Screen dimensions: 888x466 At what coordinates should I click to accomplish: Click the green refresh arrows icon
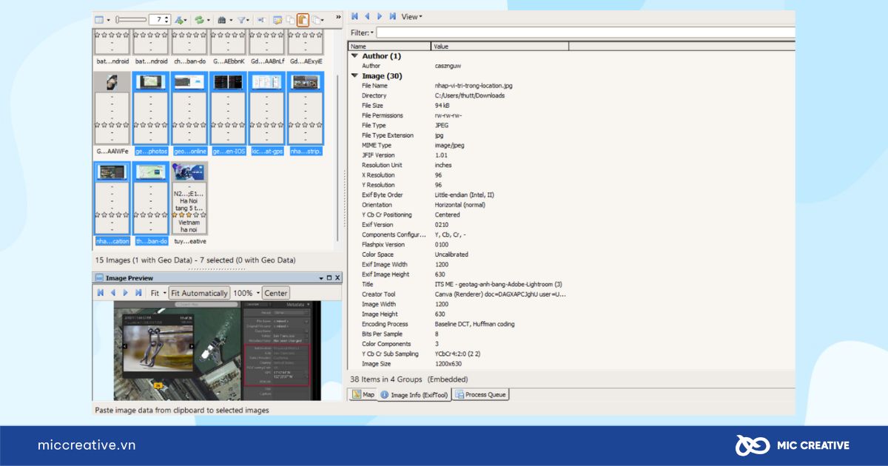pos(199,20)
